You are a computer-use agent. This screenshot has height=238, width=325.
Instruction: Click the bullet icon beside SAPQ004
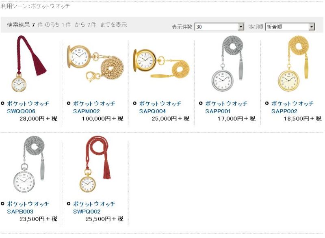click(135, 103)
